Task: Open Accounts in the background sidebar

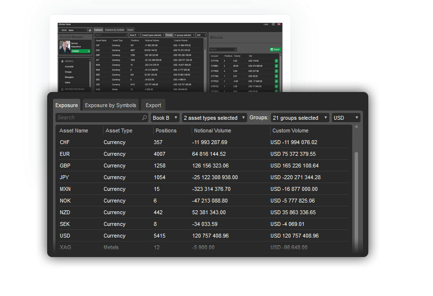Action: coord(69,67)
